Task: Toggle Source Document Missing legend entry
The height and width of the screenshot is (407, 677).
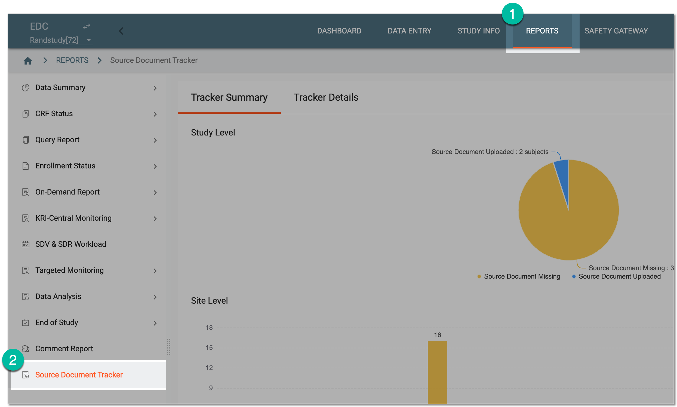Action: 519,276
